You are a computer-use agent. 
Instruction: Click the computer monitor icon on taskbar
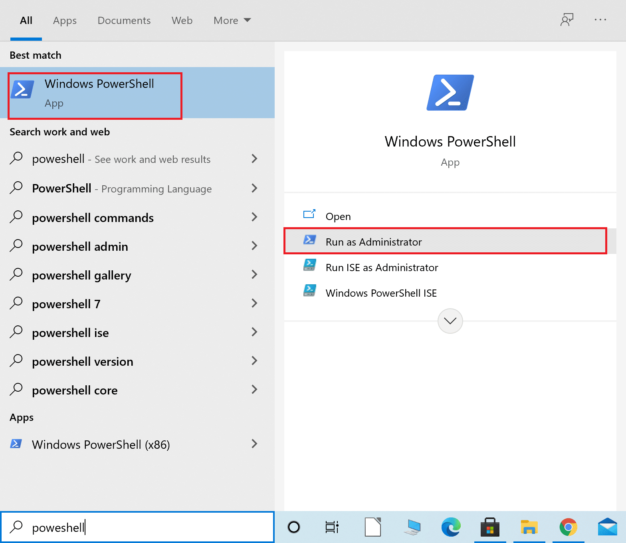click(412, 527)
